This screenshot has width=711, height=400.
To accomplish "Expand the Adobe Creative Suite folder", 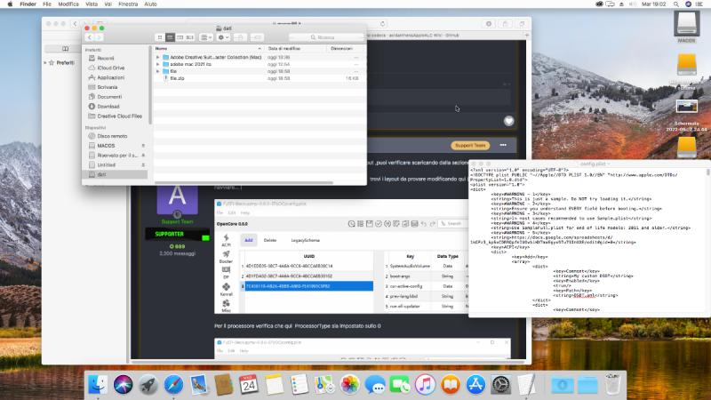I will tap(158, 57).
